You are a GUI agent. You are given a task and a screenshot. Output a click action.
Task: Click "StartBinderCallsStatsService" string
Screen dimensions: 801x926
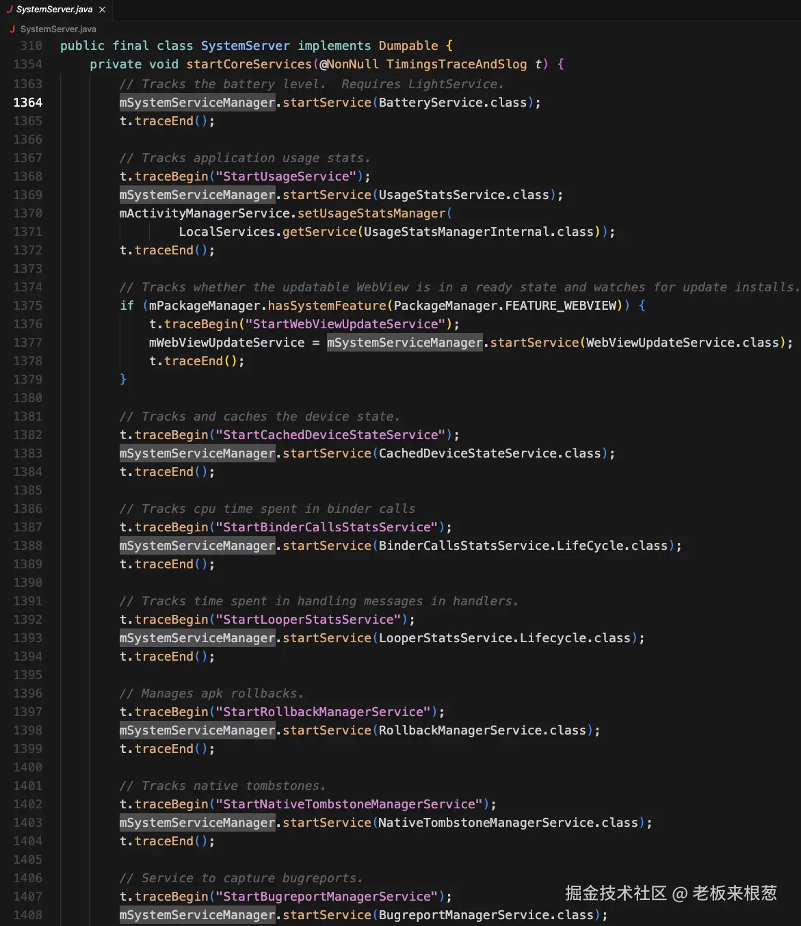(x=327, y=527)
